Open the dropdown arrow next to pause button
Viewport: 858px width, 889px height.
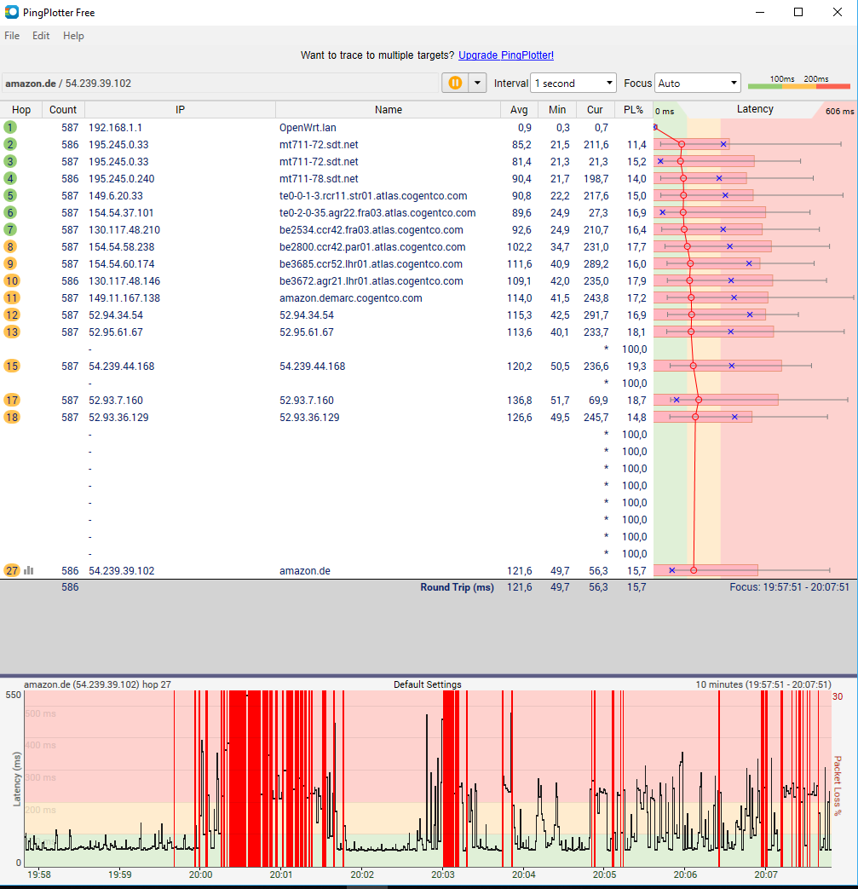477,83
